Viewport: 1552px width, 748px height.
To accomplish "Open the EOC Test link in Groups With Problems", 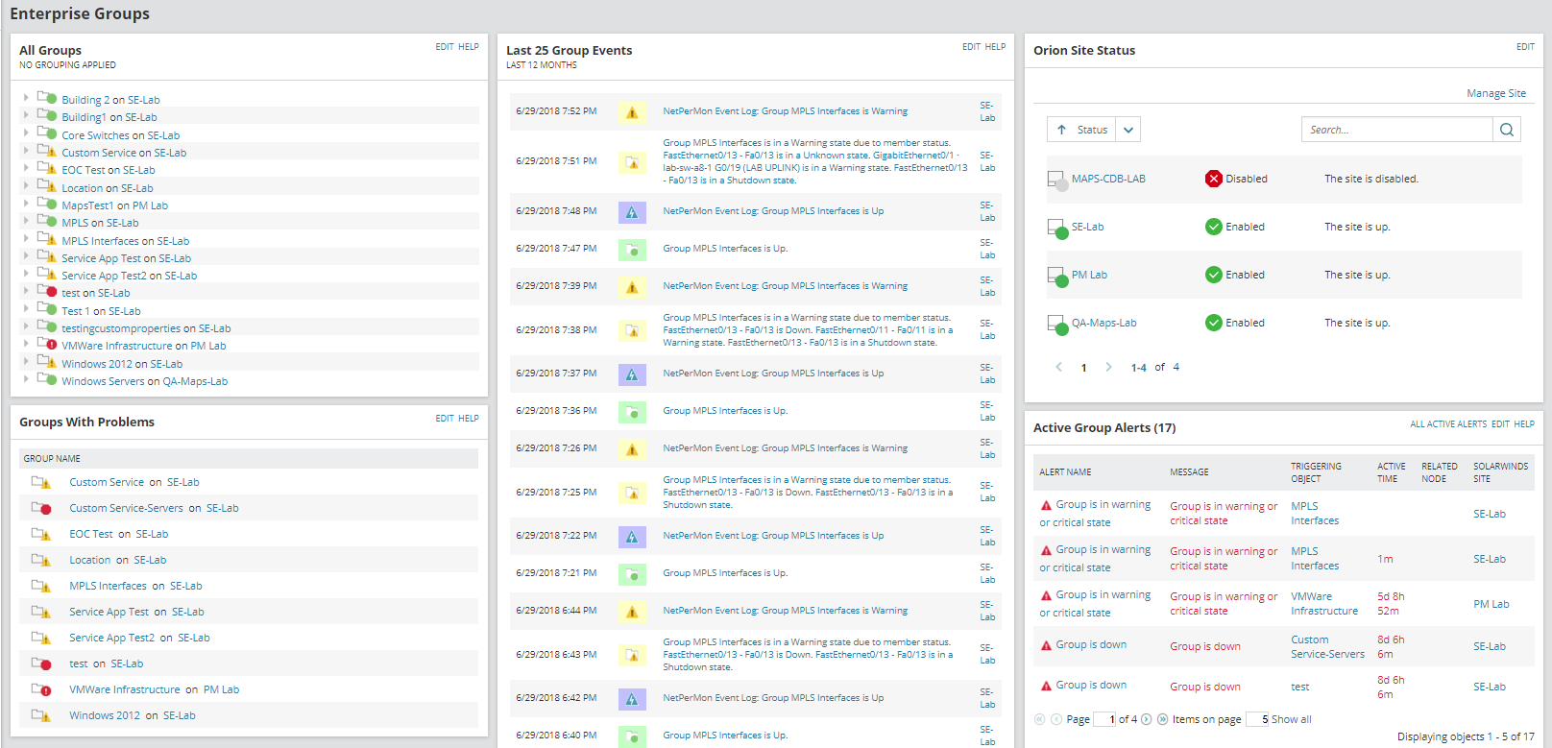I will click(x=91, y=534).
